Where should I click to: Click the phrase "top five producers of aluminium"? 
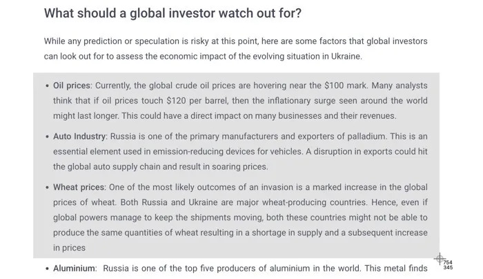pyautogui.click(x=217, y=268)
